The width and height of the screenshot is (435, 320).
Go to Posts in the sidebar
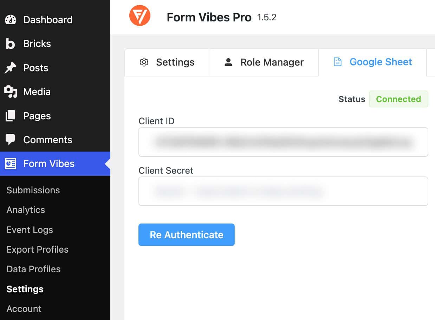[55, 68]
